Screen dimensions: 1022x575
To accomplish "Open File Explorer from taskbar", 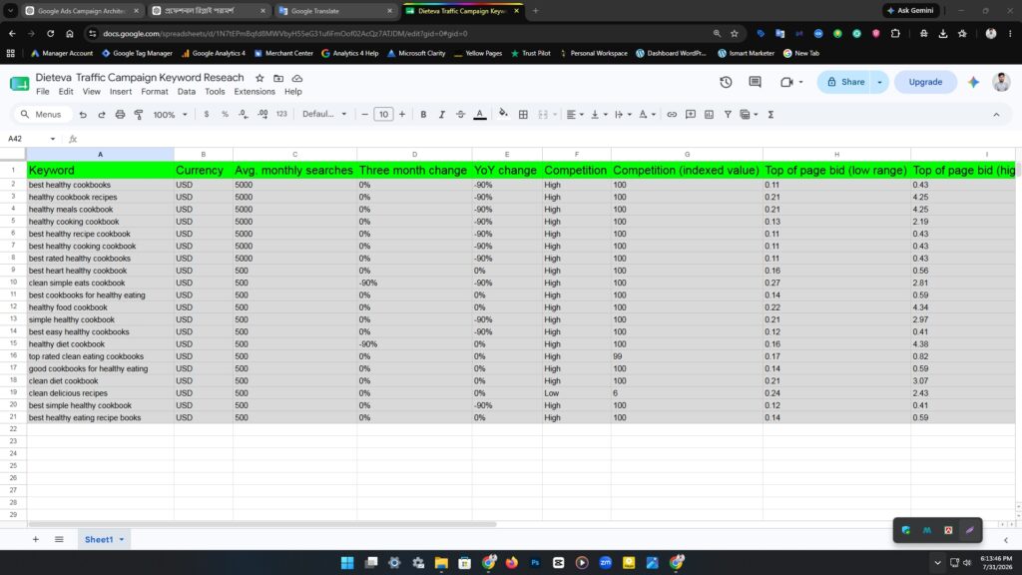I will (441, 563).
